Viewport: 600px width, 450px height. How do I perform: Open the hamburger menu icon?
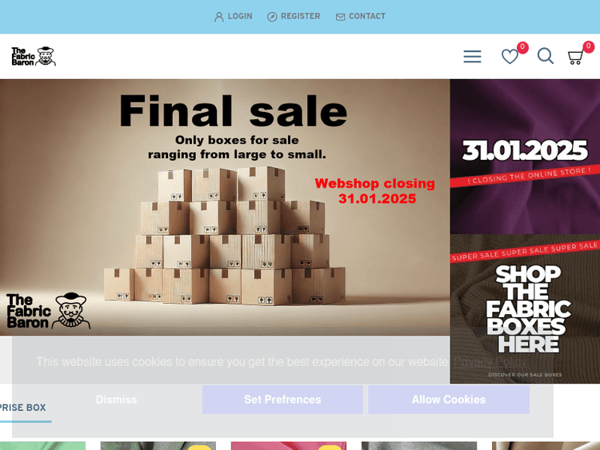click(x=472, y=57)
